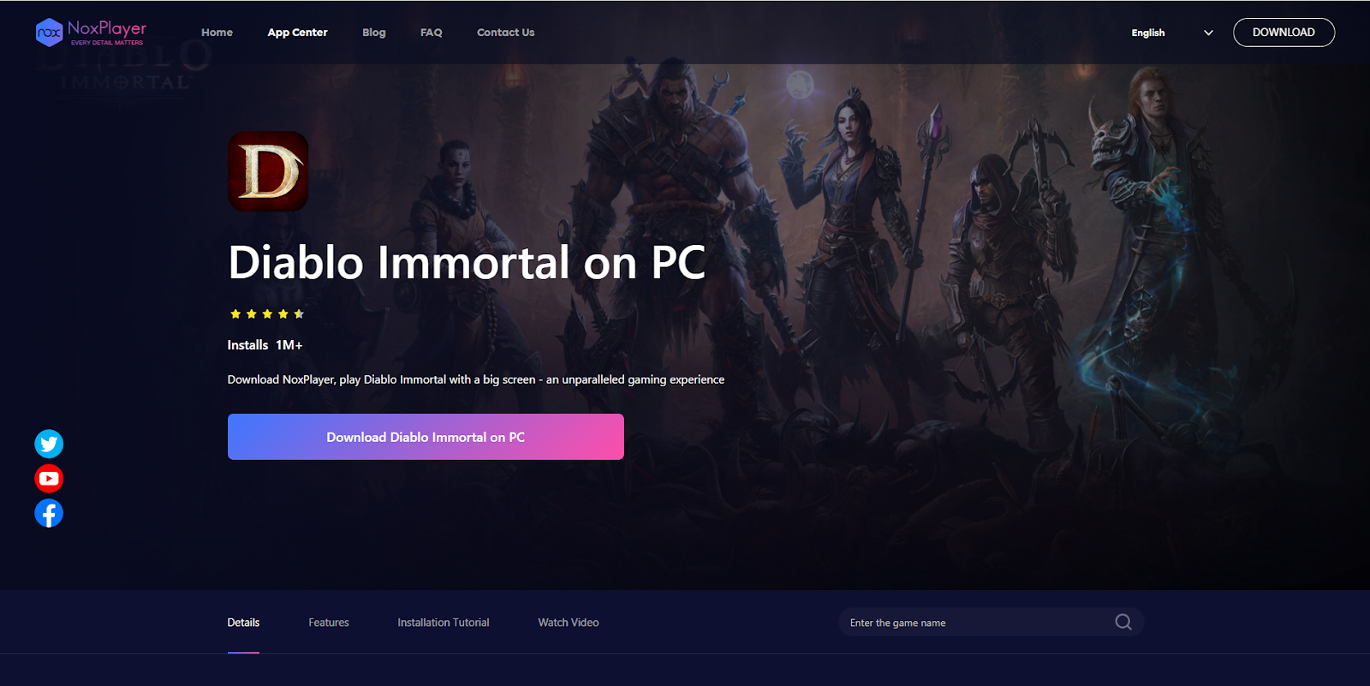Open the English language selector

point(1148,33)
